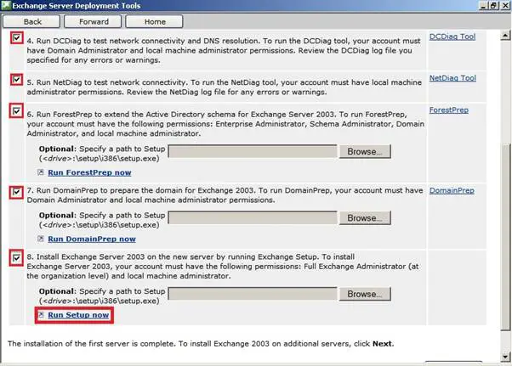512x366 pixels.
Task: Click Run DomainPrep now link
Action: tap(92, 239)
